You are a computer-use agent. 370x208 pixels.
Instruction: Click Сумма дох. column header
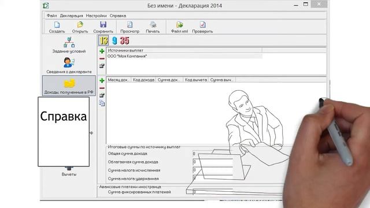(x=169, y=80)
